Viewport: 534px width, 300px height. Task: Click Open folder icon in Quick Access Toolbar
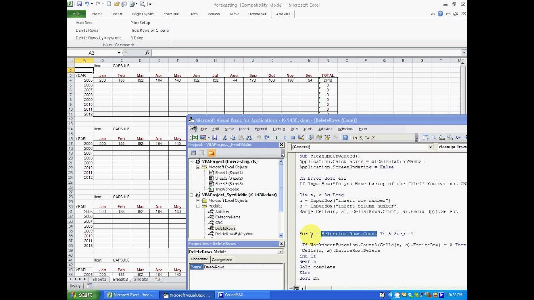click(x=116, y=4)
